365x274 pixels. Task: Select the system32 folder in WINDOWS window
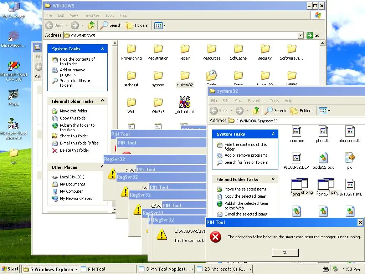tap(185, 76)
